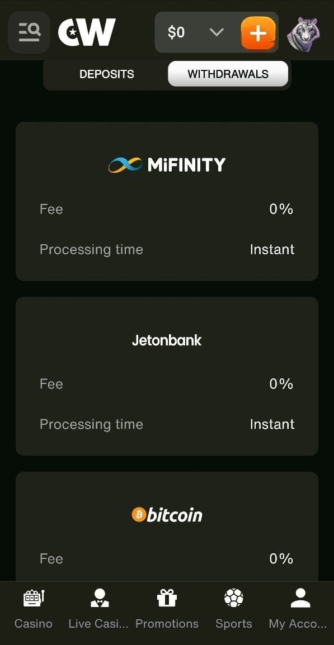Open the Live Casino dealer icon
This screenshot has width=334, height=645.
(x=100, y=597)
